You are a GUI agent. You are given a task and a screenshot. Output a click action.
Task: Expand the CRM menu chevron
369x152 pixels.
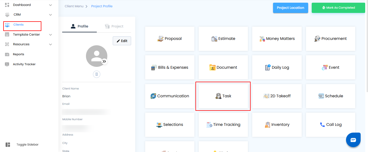(x=51, y=15)
